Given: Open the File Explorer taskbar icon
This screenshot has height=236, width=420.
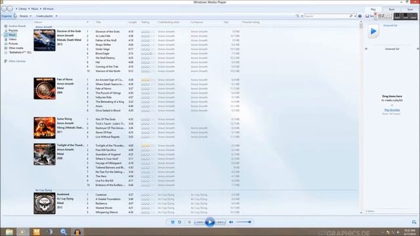Looking at the screenshot, I should pyautogui.click(x=9, y=231).
